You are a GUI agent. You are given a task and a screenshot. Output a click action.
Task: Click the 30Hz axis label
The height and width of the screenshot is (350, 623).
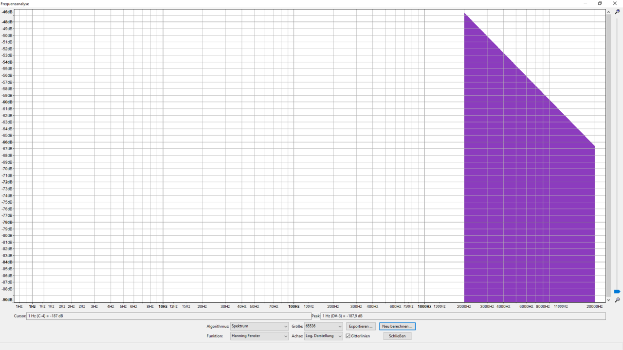point(225,306)
